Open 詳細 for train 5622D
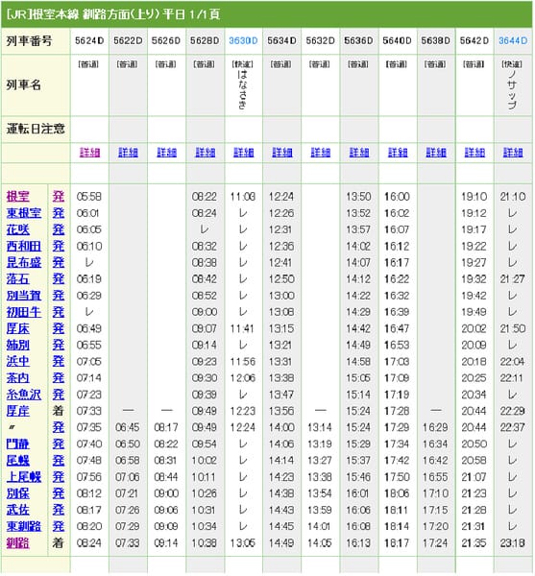 click(129, 153)
